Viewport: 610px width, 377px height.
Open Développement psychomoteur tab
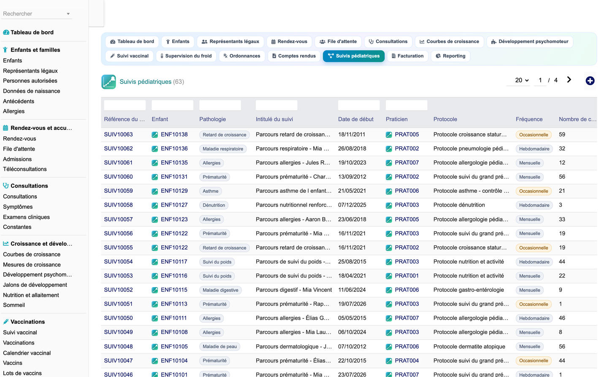(530, 42)
